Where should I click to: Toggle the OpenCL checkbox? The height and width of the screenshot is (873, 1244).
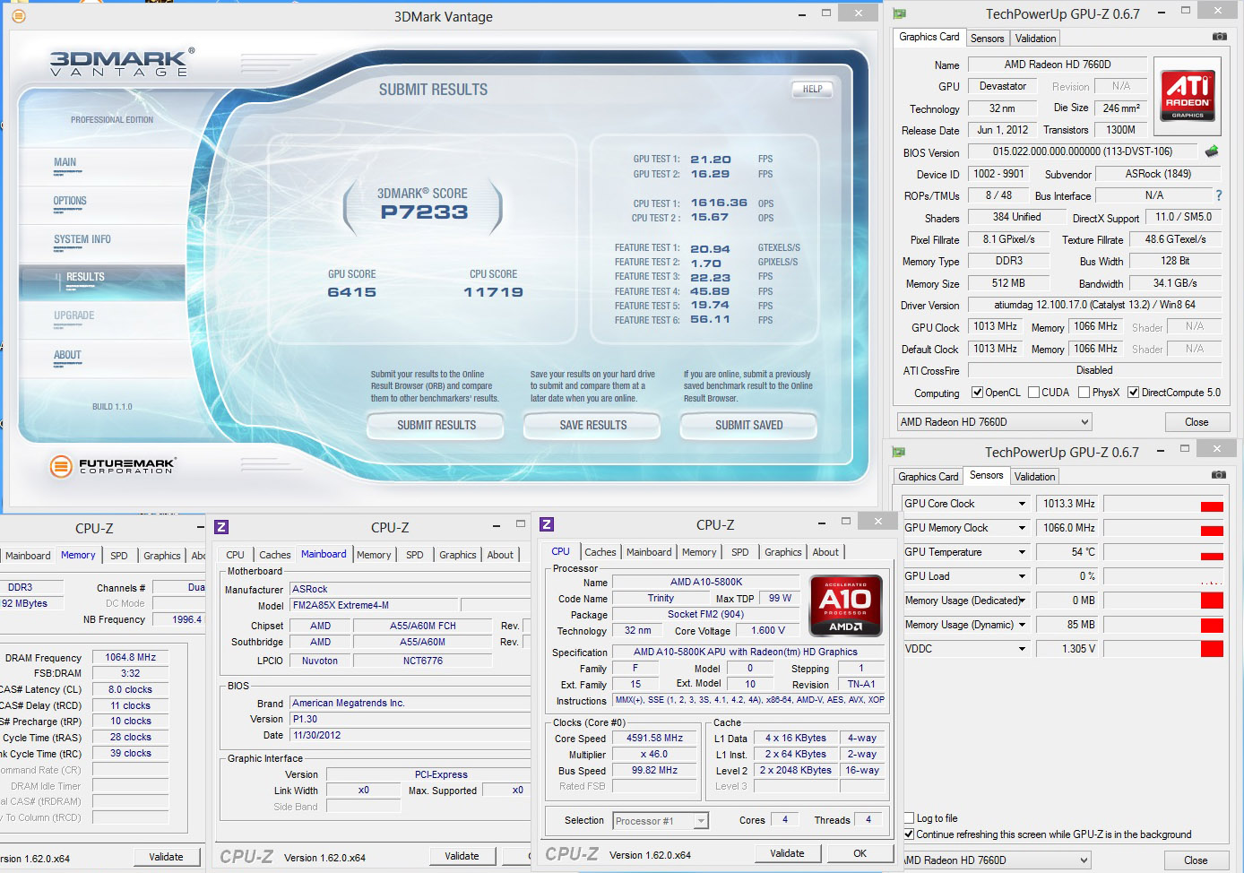point(978,393)
